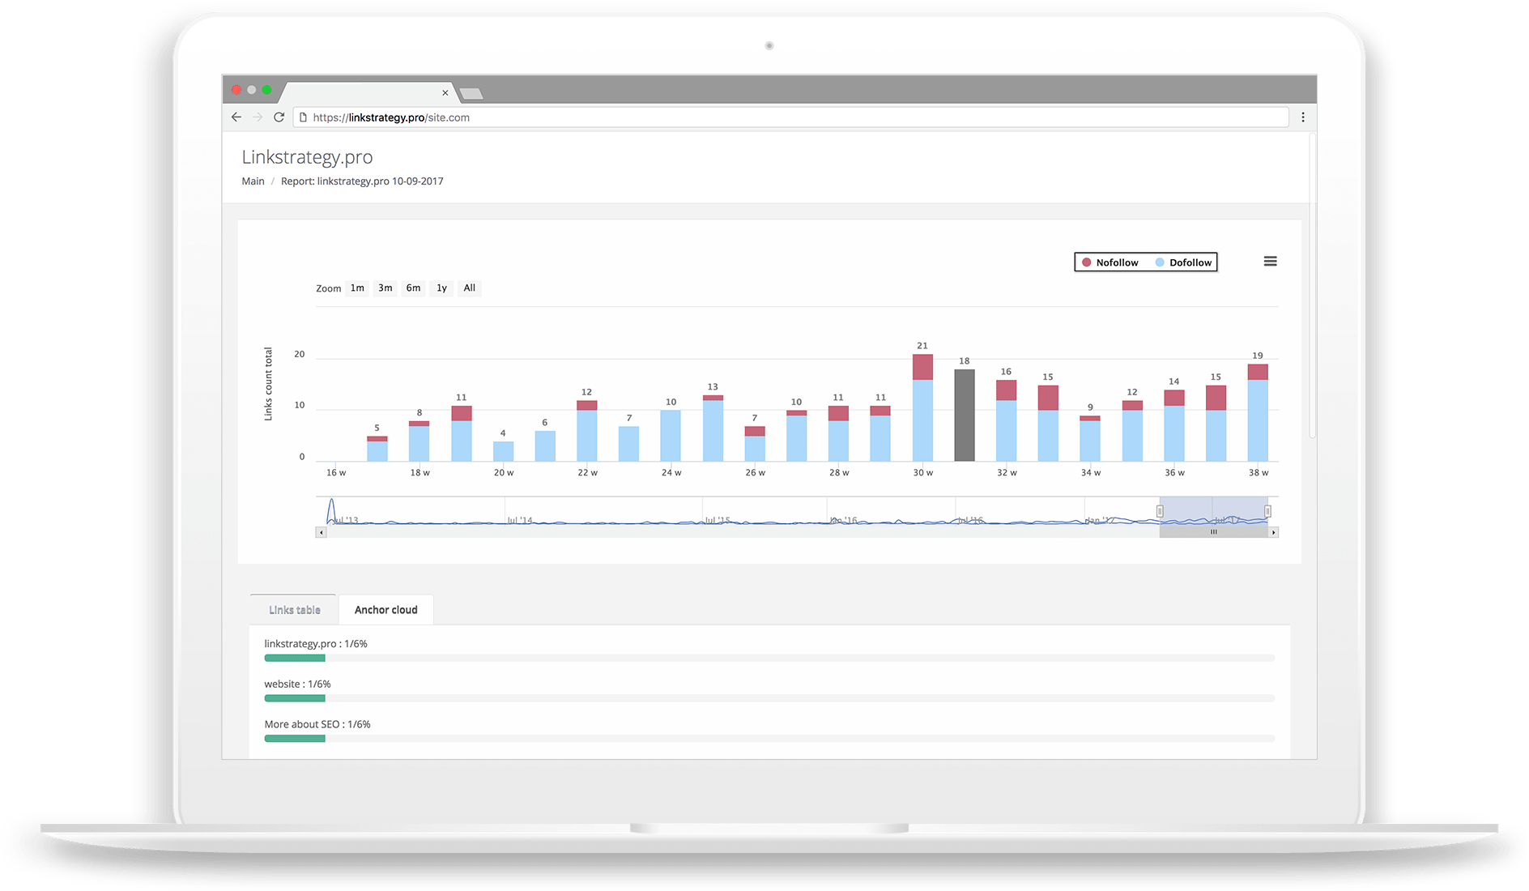Open the Main breadcrumb link
The height and width of the screenshot is (891, 1529).
pos(252,181)
